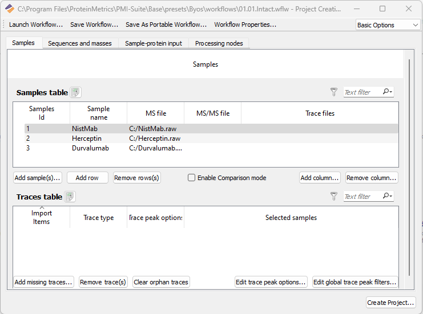This screenshot has height=314, width=423.
Task: Click the Samples table spreadsheet icon
Action: 75,92
